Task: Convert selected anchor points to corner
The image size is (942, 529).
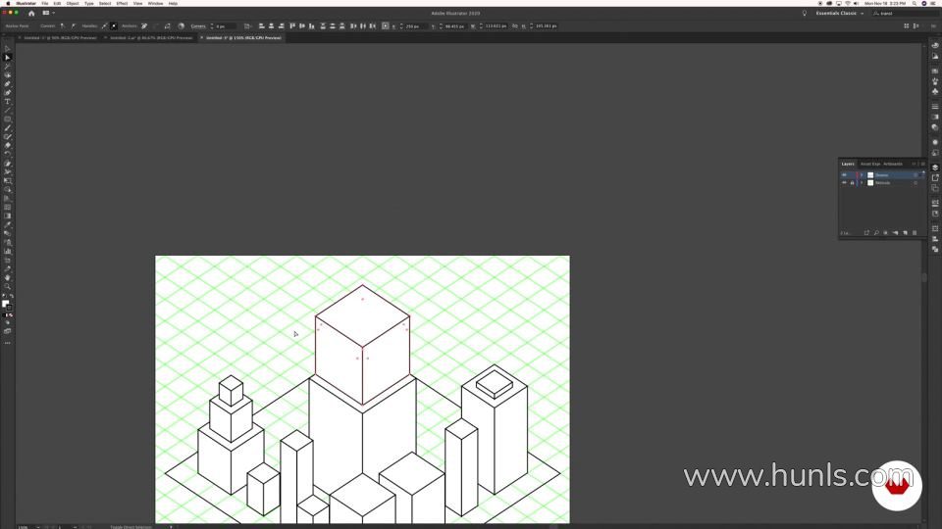Action: tap(63, 26)
